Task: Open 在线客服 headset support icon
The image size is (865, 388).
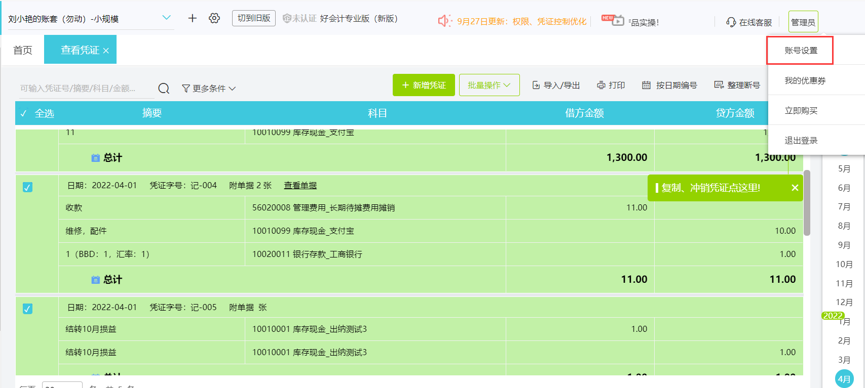Action: click(x=731, y=22)
